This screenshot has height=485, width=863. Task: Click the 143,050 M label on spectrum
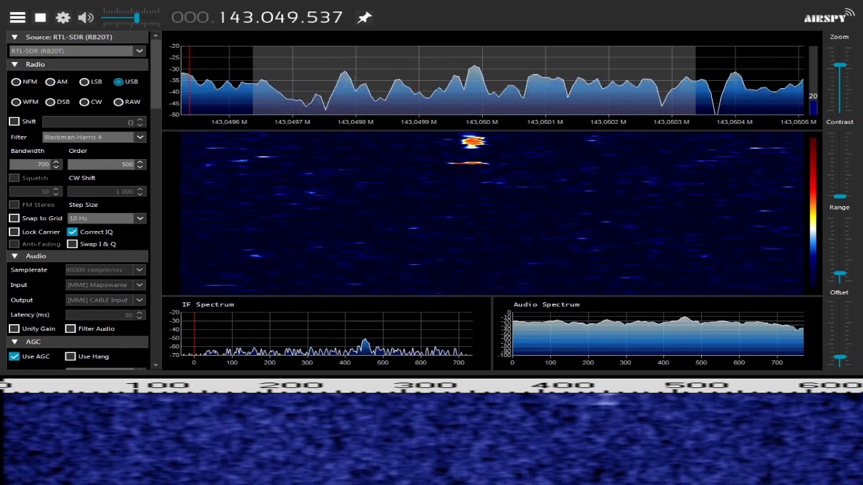coord(481,122)
